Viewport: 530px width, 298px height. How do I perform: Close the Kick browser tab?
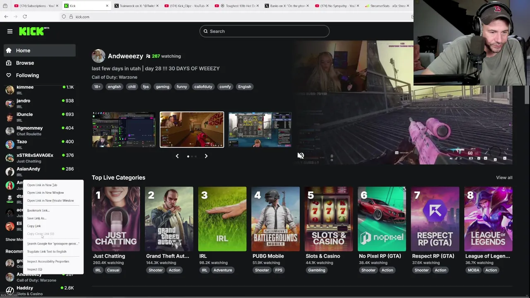(107, 6)
